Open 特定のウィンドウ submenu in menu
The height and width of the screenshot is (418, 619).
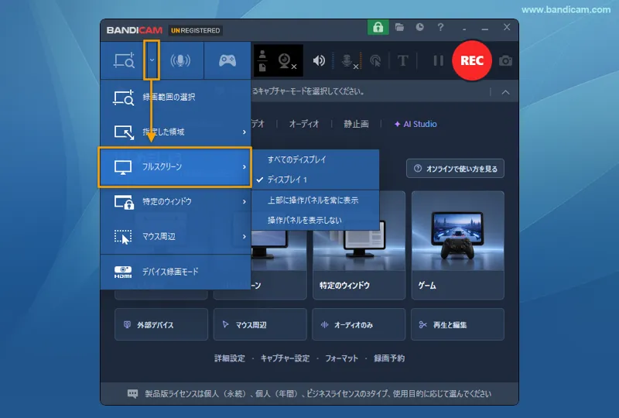(176, 201)
